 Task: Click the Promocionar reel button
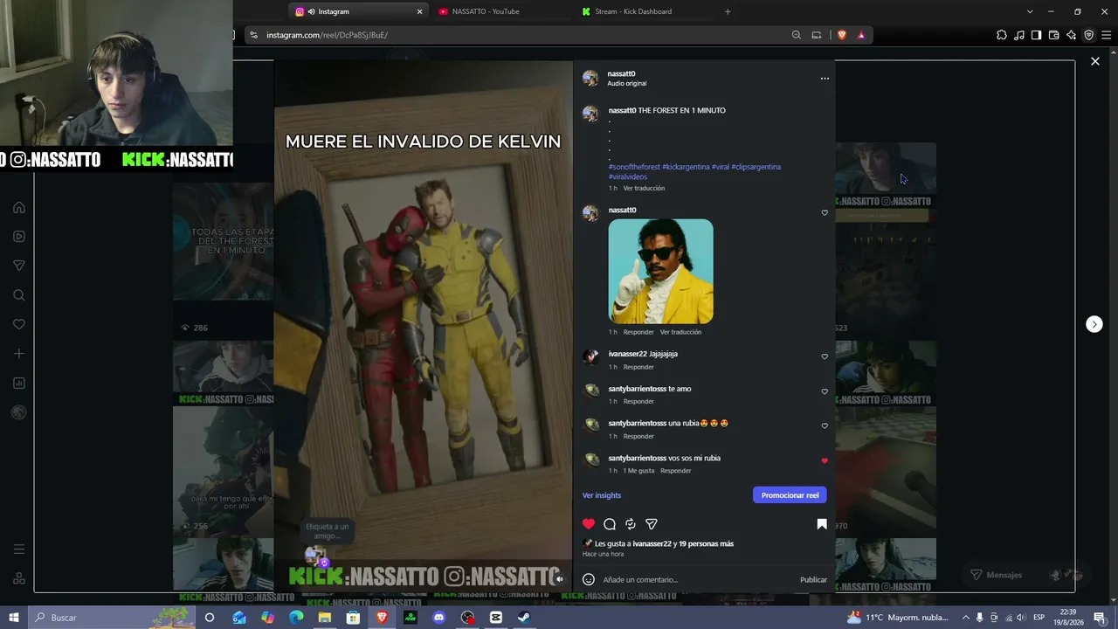coord(790,495)
